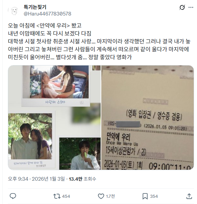Open the left movie stills collage image
Screen dimensions: 197x204
pyautogui.click(x=54, y=117)
